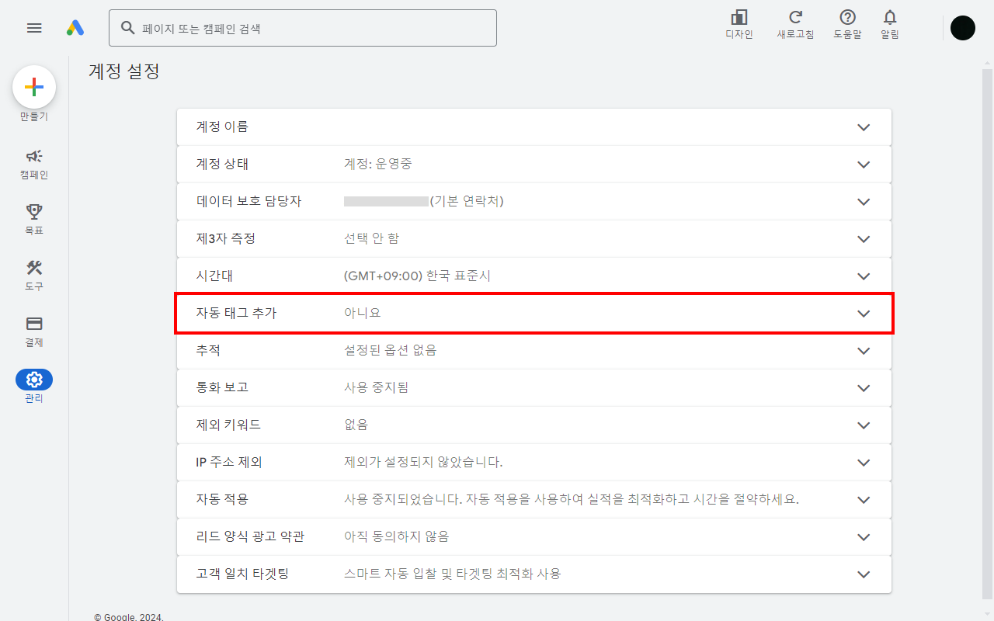Click the campaign search field
Image resolution: width=994 pixels, height=621 pixels.
303,28
